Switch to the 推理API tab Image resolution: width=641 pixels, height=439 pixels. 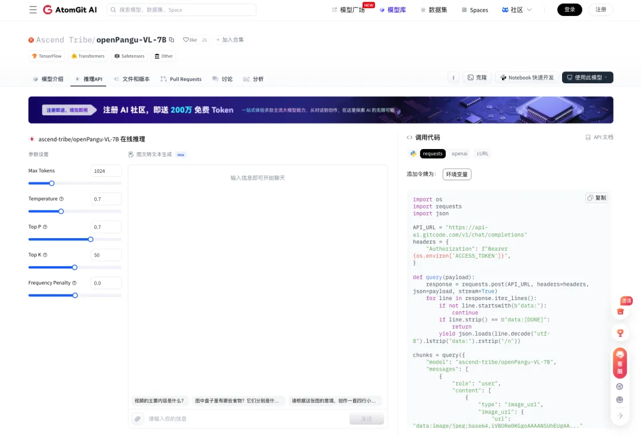(88, 79)
